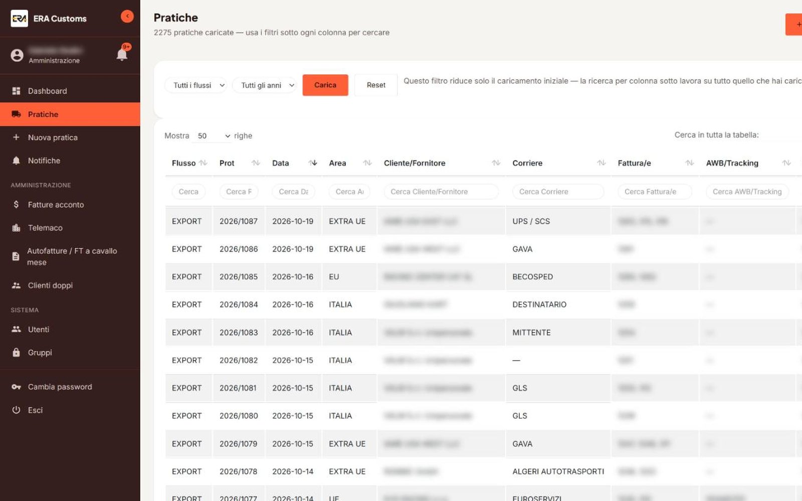
Task: Click the Carica button
Action: click(x=325, y=85)
